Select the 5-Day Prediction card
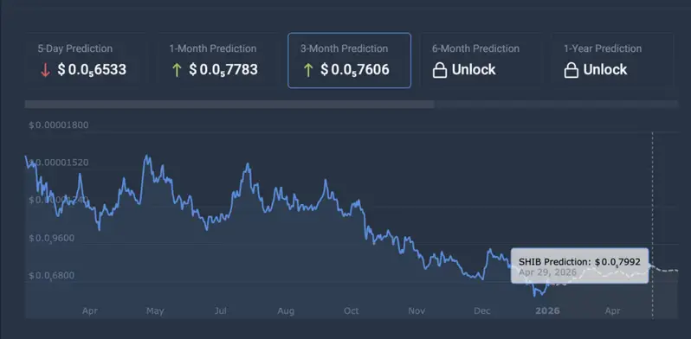This screenshot has height=339, width=691. (85, 61)
